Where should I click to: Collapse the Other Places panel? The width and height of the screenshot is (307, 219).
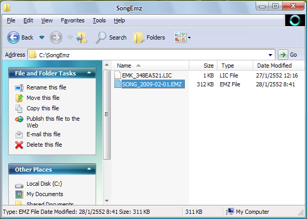pyautogui.click(x=89, y=169)
